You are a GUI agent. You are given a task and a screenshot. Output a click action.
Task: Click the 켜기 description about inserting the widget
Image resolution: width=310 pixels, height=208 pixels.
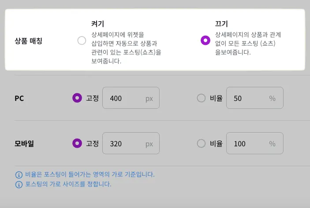(126, 47)
